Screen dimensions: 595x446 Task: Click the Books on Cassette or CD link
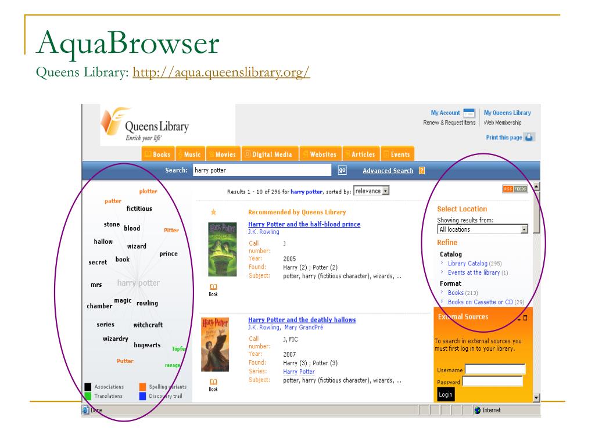481,302
